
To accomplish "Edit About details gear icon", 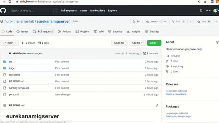I will tap(218, 42).
